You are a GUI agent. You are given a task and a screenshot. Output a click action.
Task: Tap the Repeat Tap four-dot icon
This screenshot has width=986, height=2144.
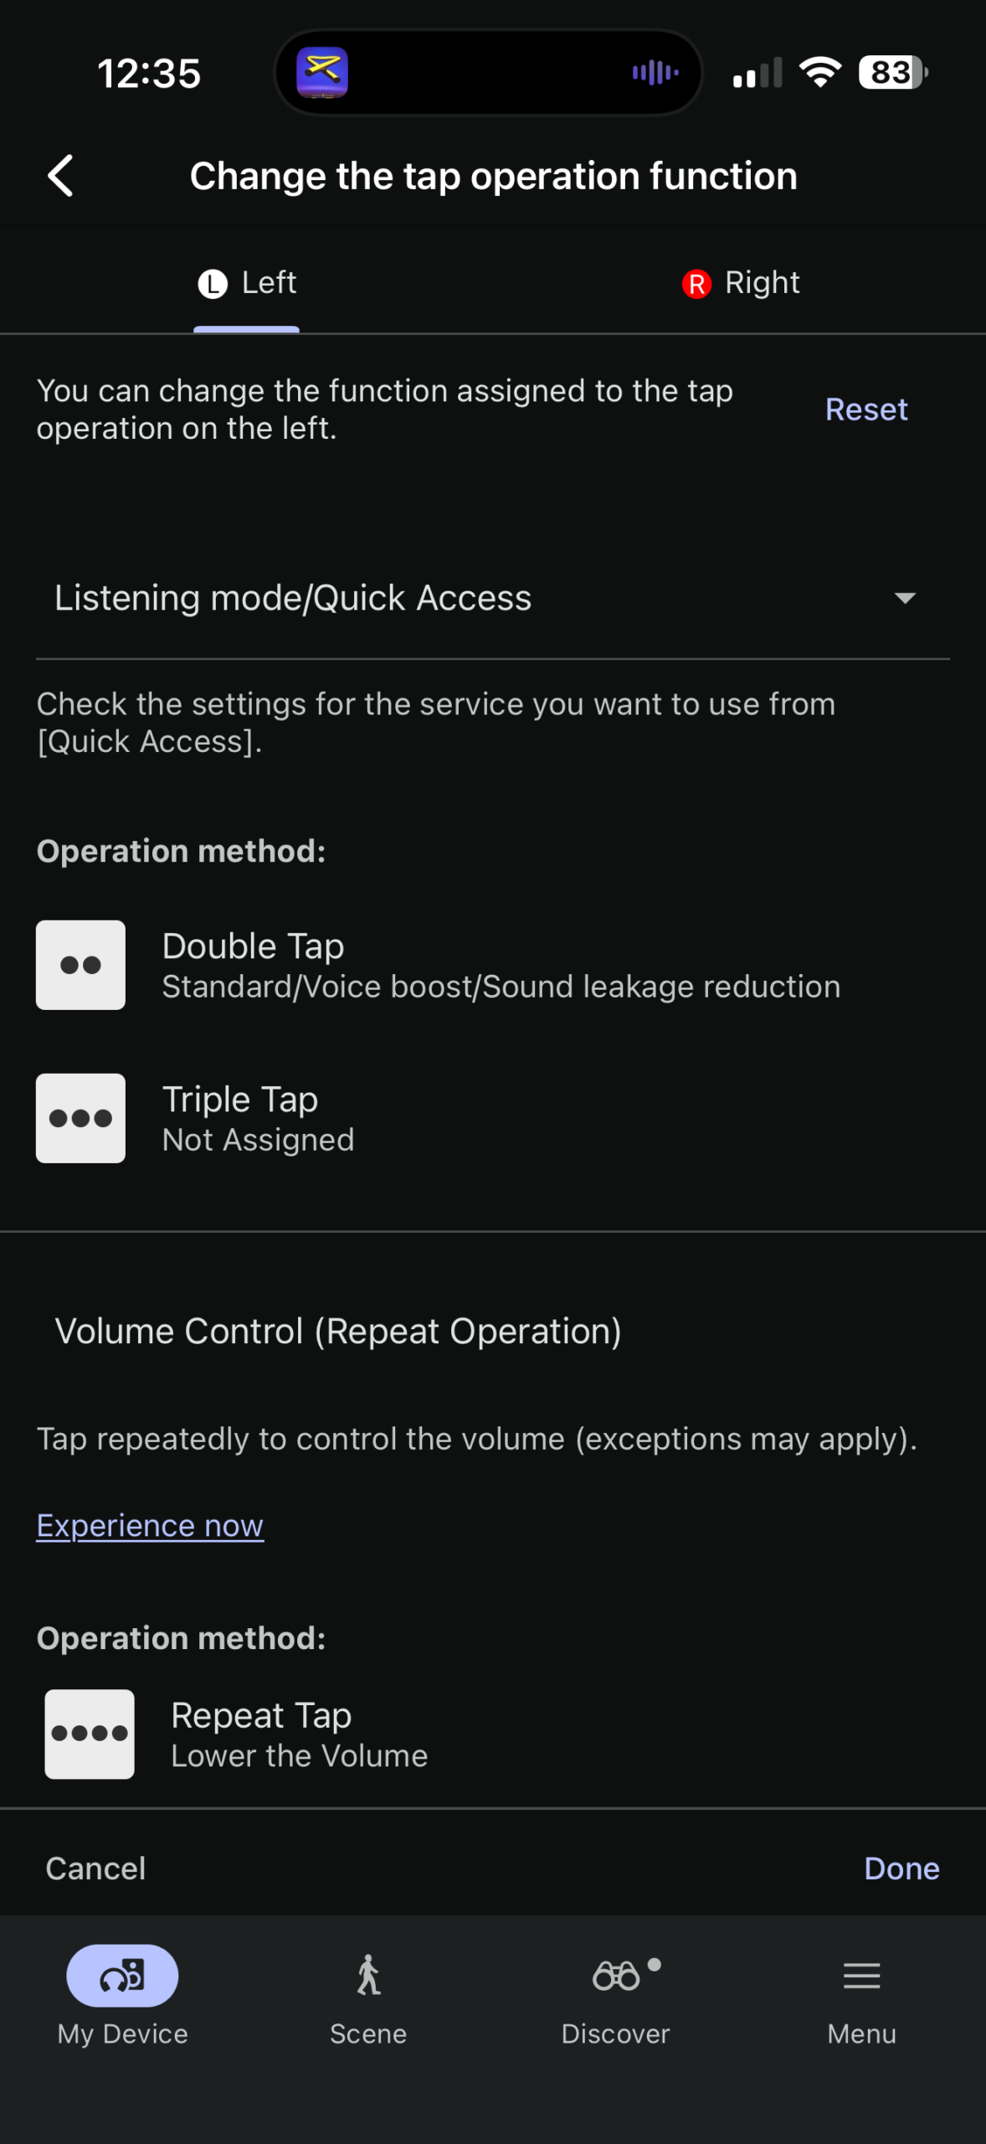click(x=90, y=1734)
